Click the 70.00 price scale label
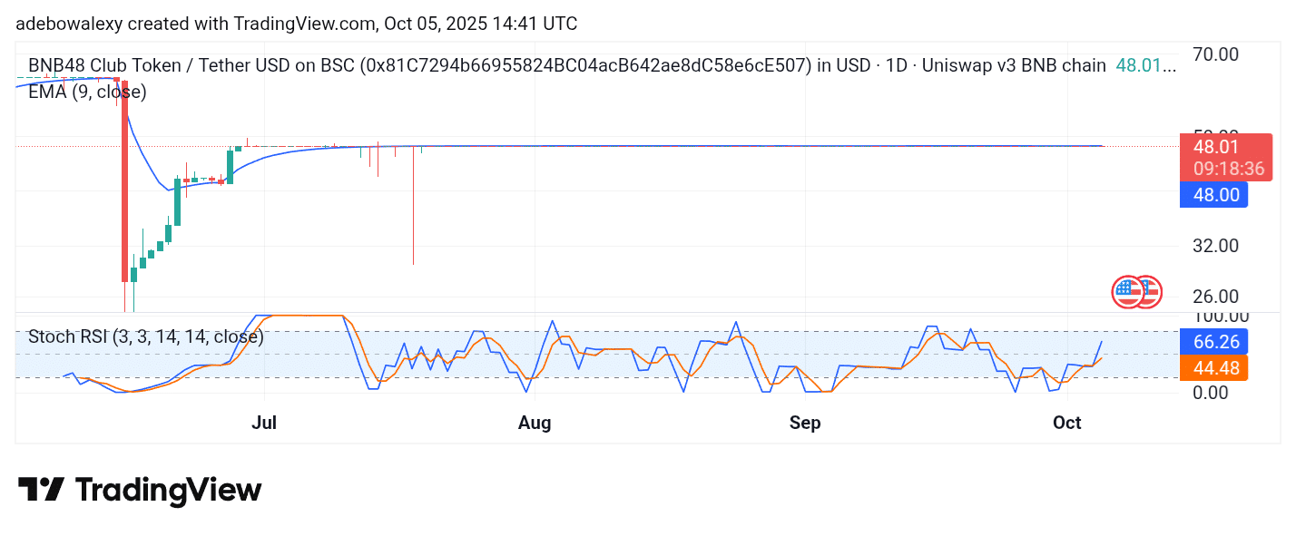 1215,54
